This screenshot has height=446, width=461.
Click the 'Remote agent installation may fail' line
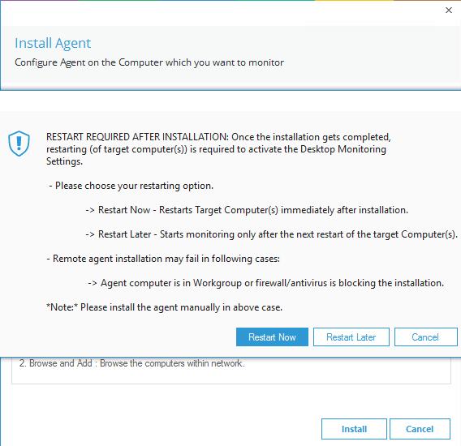click(163, 259)
